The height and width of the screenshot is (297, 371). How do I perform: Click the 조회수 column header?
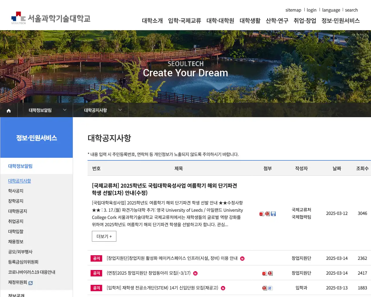(362, 169)
